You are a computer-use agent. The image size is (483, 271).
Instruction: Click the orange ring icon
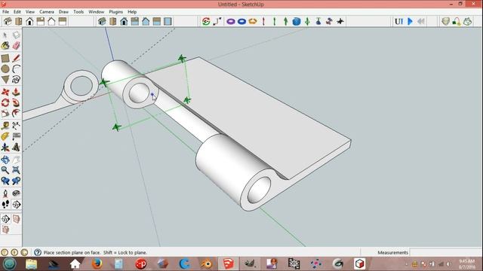[253, 21]
